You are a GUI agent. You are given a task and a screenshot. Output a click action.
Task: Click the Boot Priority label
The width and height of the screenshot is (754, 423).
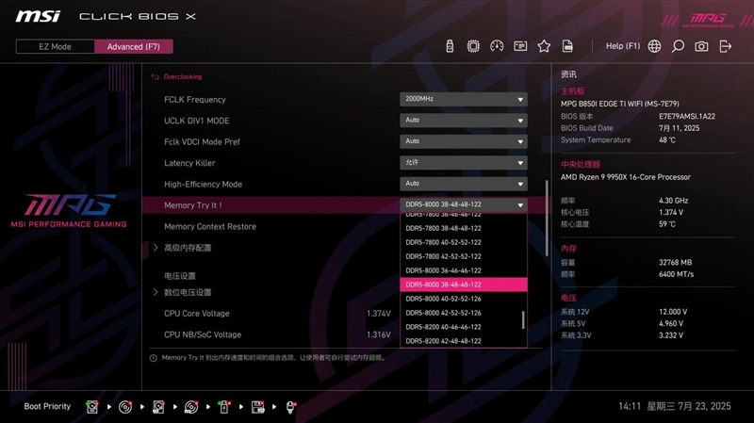(47, 407)
